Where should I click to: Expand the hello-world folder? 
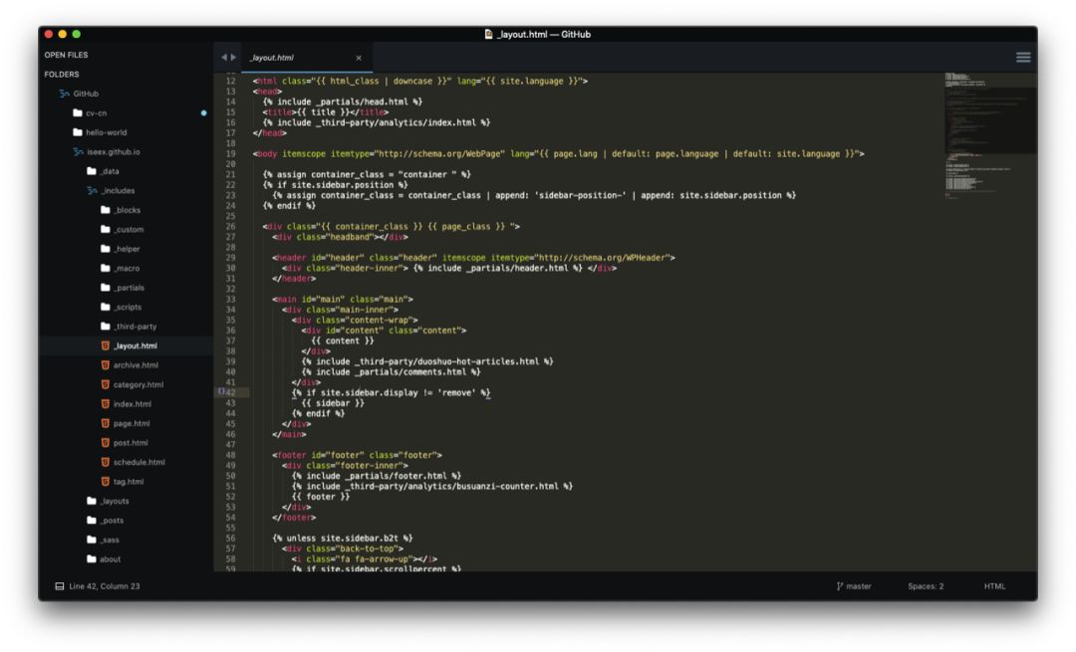pyautogui.click(x=107, y=132)
